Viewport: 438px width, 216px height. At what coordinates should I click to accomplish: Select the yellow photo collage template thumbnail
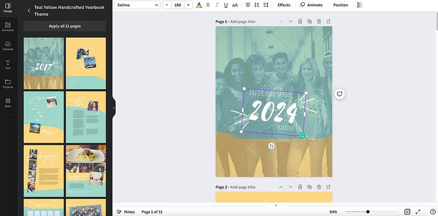[x=86, y=63]
